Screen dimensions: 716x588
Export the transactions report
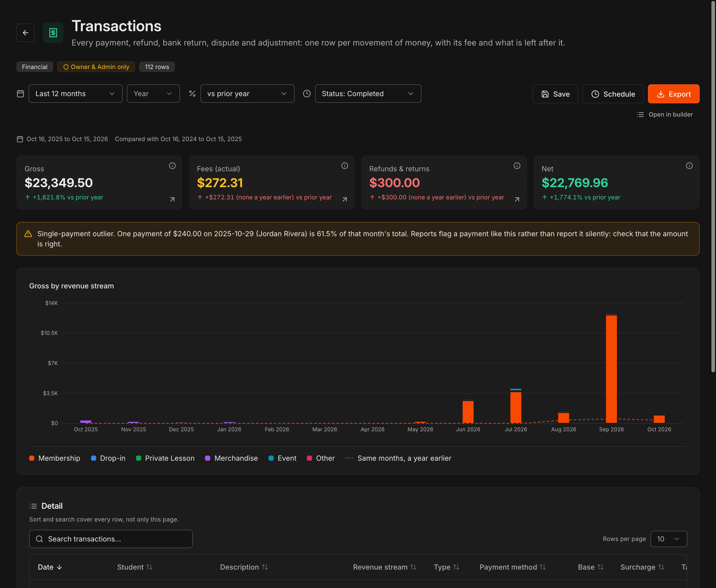tap(673, 94)
